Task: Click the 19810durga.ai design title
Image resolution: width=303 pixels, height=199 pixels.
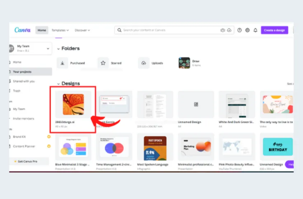Action: (65, 122)
